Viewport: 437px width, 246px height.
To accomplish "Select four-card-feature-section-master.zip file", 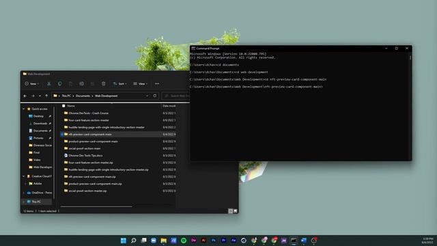I will pos(91,163).
